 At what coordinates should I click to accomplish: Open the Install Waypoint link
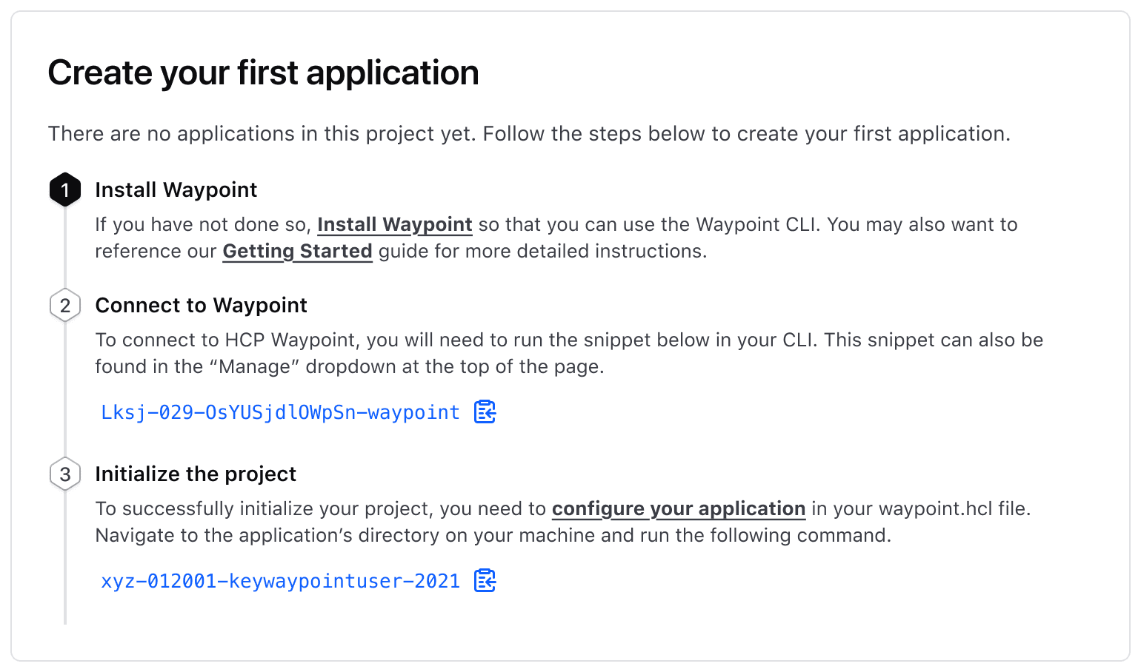394,224
